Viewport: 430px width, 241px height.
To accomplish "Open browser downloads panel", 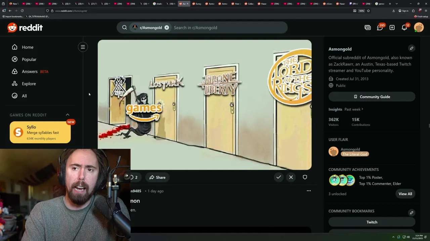I will tap(393, 11).
